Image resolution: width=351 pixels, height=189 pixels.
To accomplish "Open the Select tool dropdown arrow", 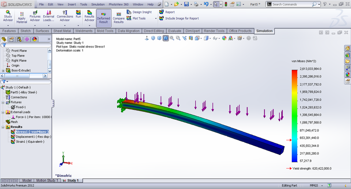I will coord(221,4).
